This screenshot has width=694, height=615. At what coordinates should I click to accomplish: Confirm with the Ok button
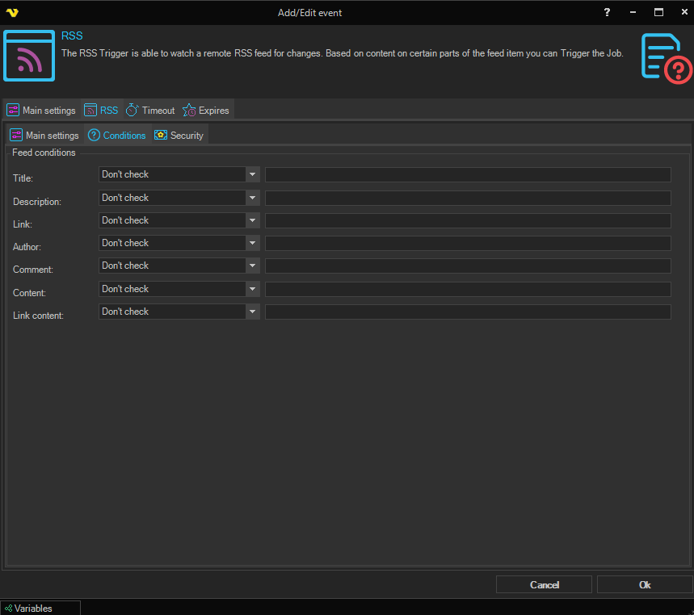pyautogui.click(x=644, y=584)
